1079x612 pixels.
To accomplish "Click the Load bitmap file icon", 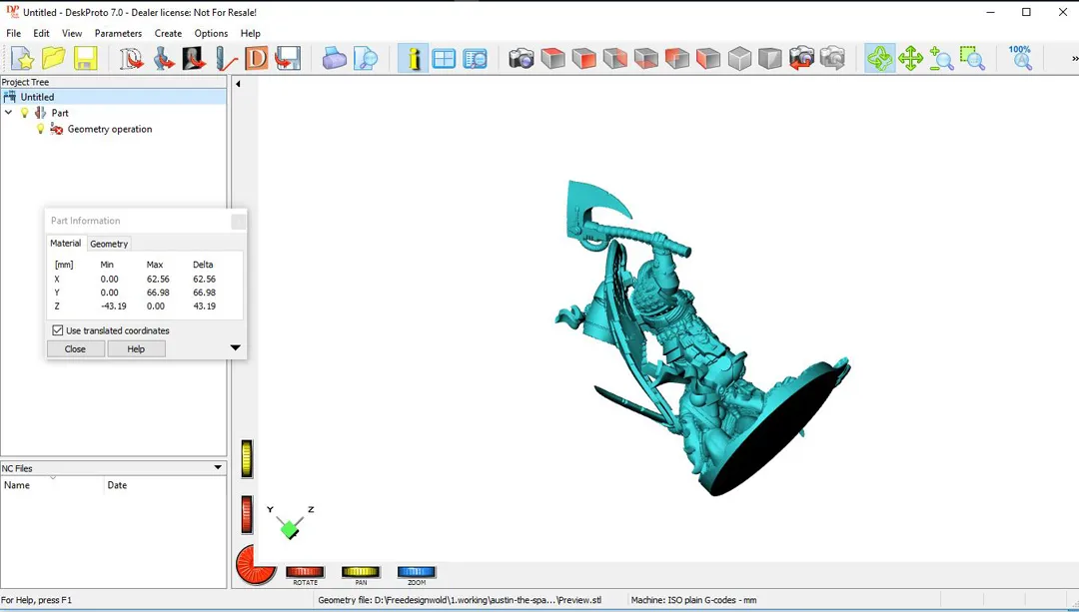I will click(x=194, y=59).
